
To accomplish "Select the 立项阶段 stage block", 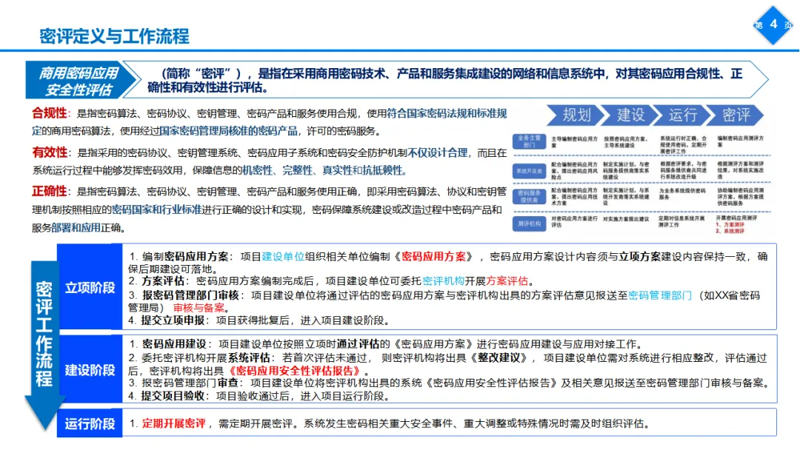I will click(90, 287).
